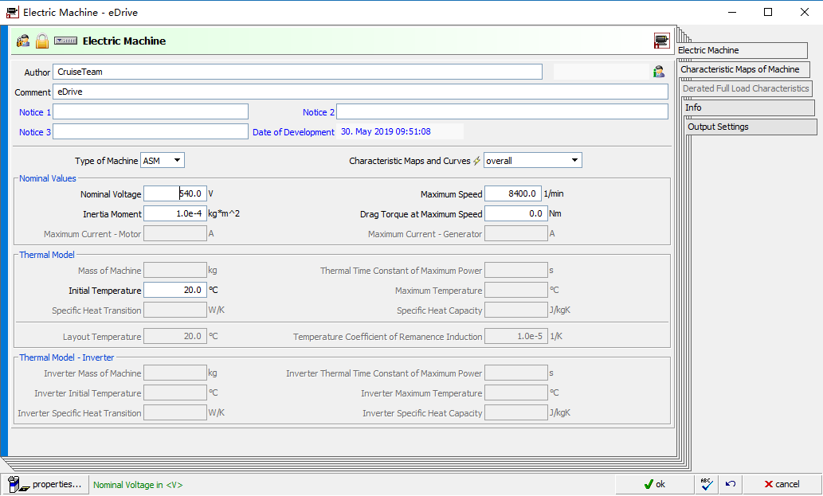Image resolution: width=823 pixels, height=496 pixels.
Task: Open the Type of Machine ASM dropdown
Action: [163, 161]
